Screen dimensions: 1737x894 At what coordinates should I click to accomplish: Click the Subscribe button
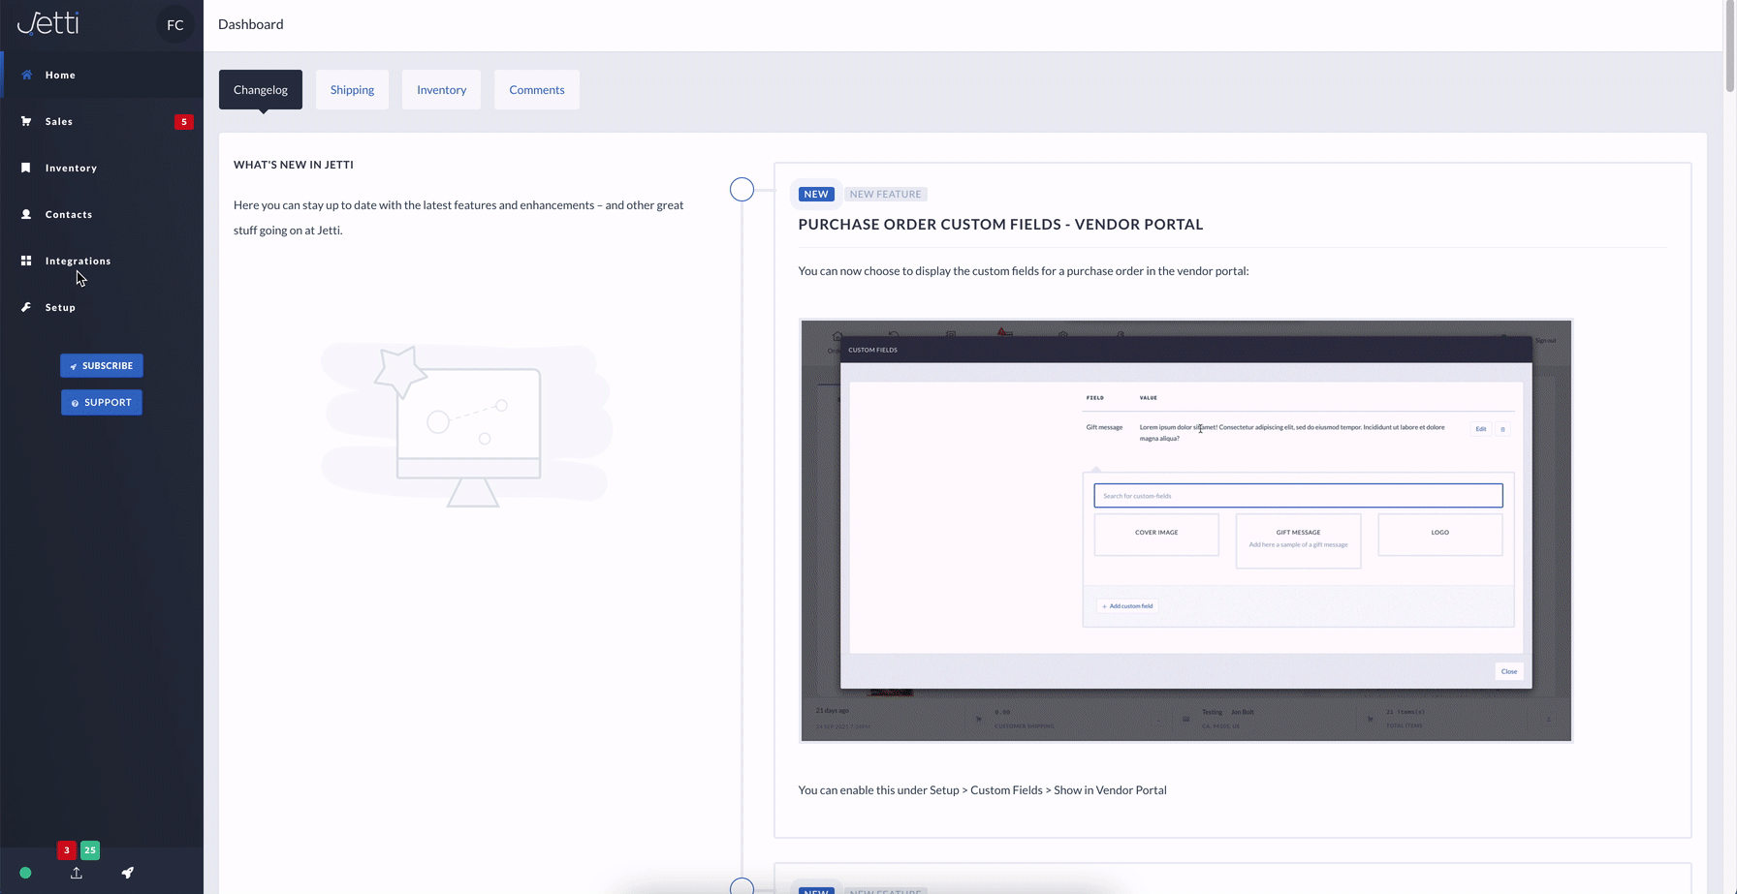(102, 365)
